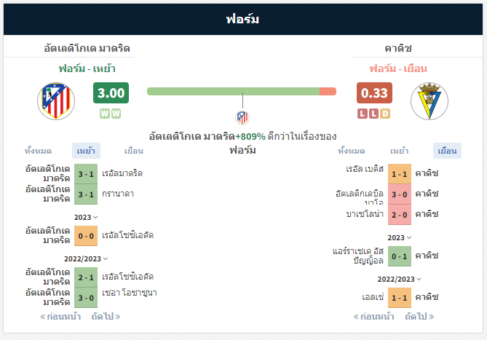Collapse the left 2022/2023 season section
The width and height of the screenshot is (487, 340).
click(x=86, y=258)
